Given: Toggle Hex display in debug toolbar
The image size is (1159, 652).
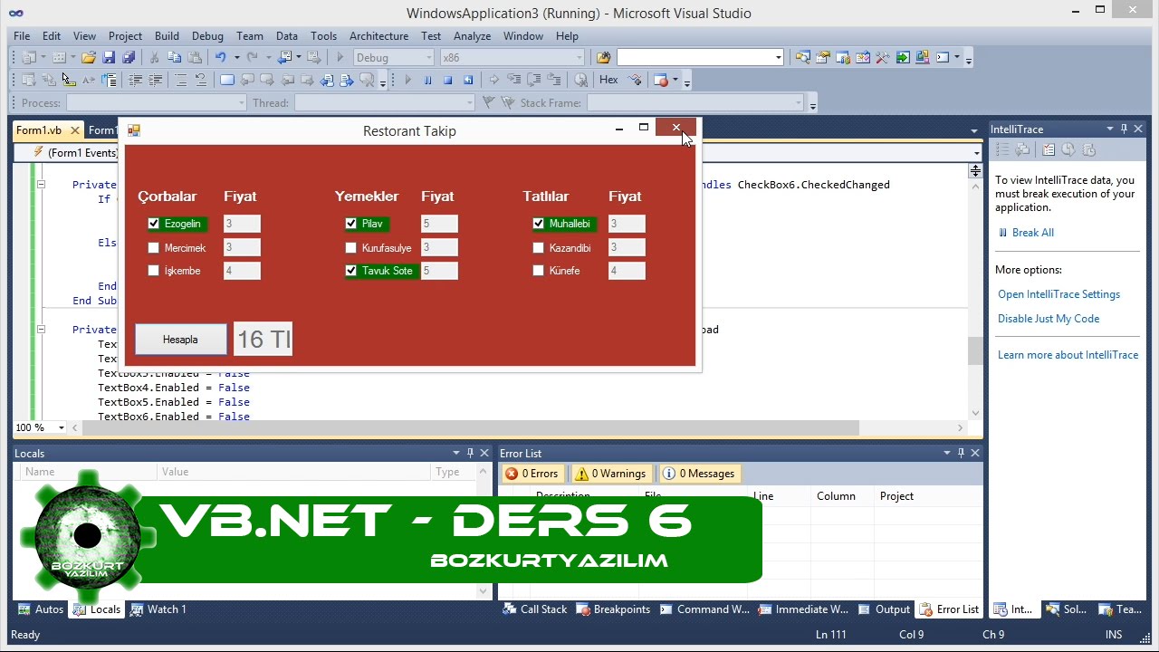Looking at the screenshot, I should tap(608, 80).
